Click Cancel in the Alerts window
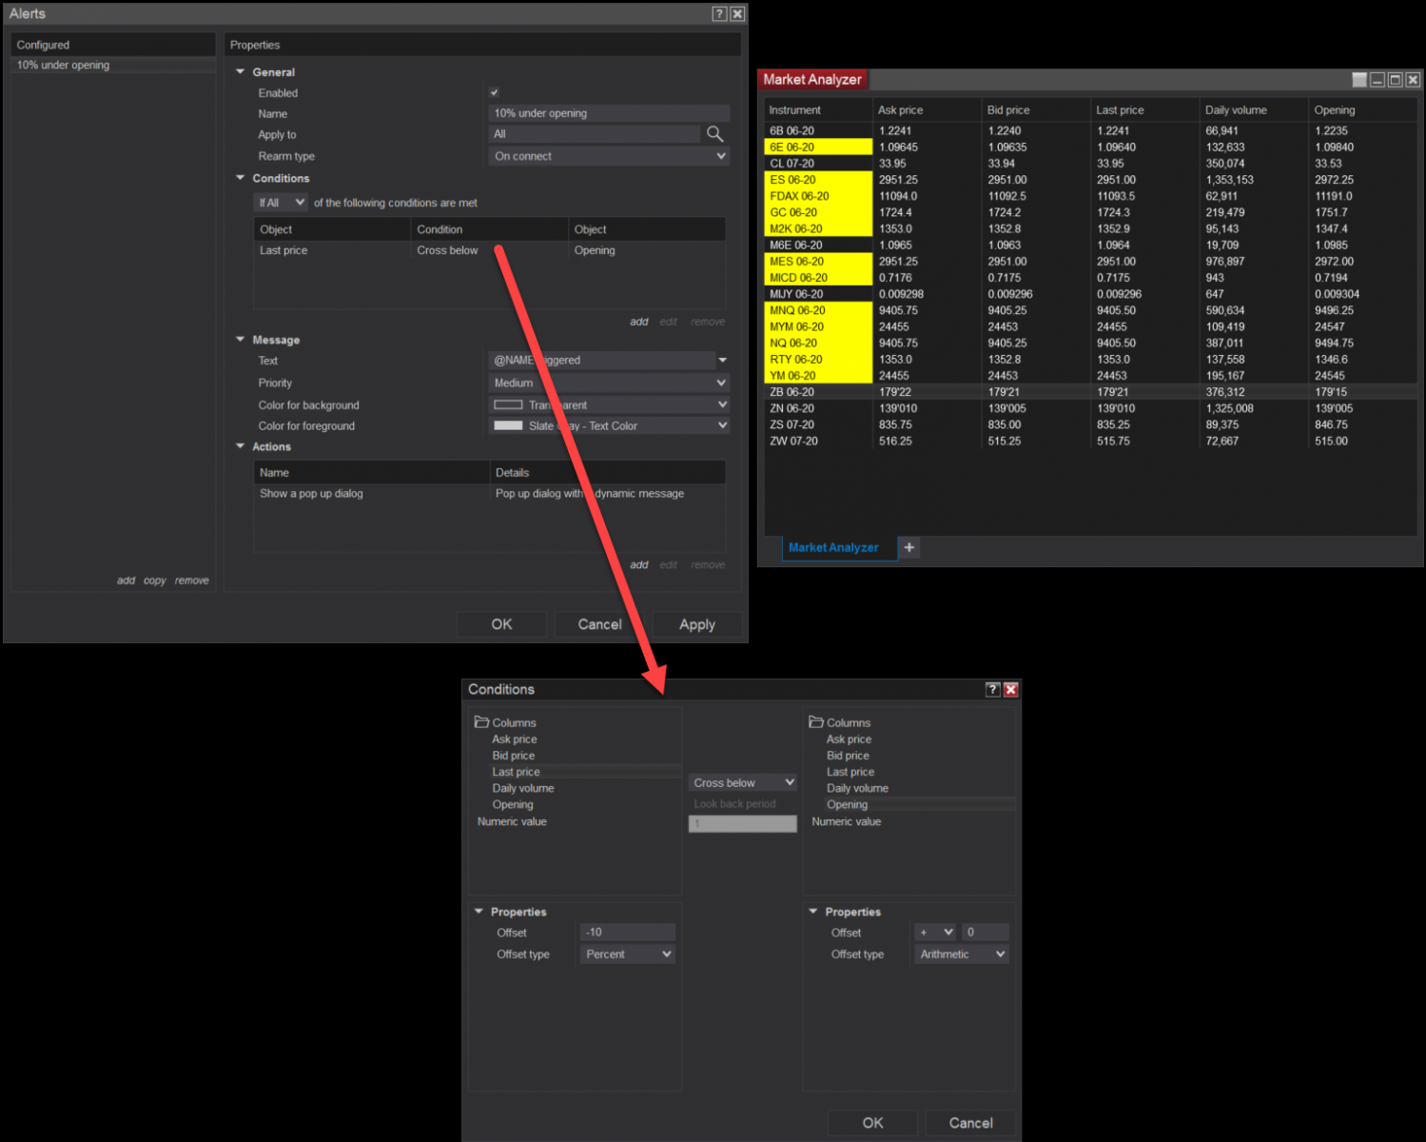Image resolution: width=1426 pixels, height=1142 pixels. (600, 624)
